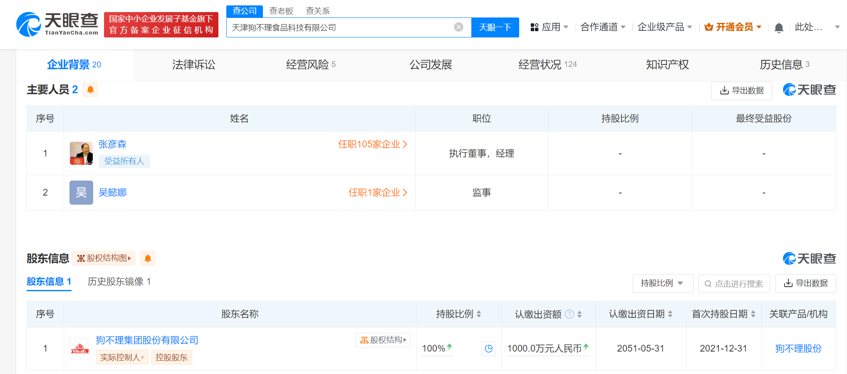Viewport: 847px width, 374px height.
Task: Expand 开通会员 membership dropdown
Action: pos(733,27)
